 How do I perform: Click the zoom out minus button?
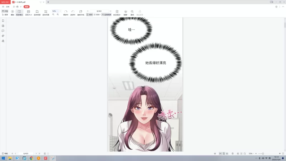(x=256, y=153)
